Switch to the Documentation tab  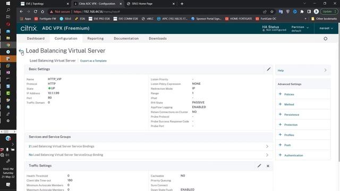[x=126, y=38]
